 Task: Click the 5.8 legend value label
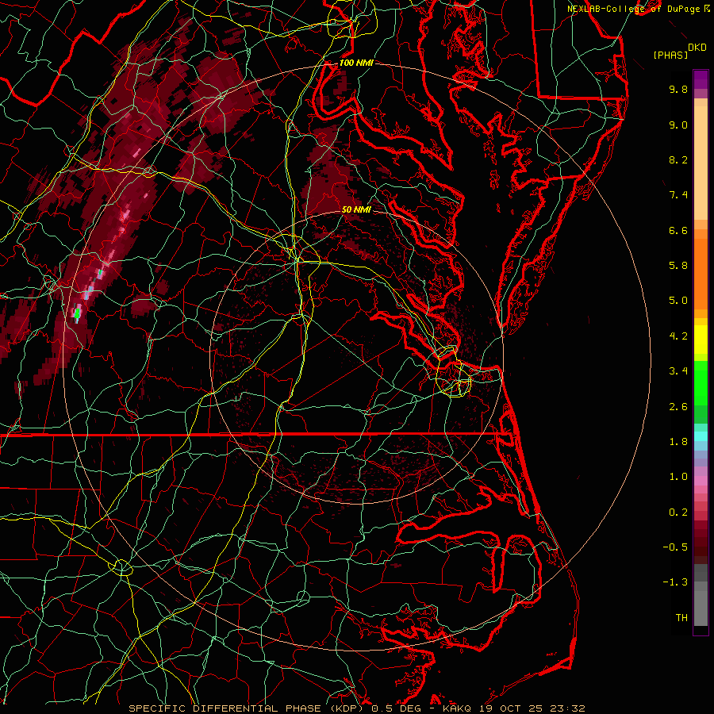pos(678,266)
